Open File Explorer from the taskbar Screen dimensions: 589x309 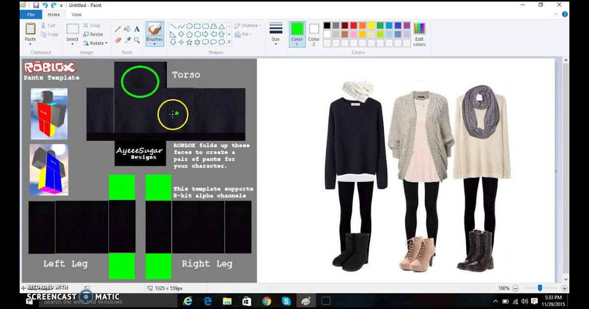point(227,301)
